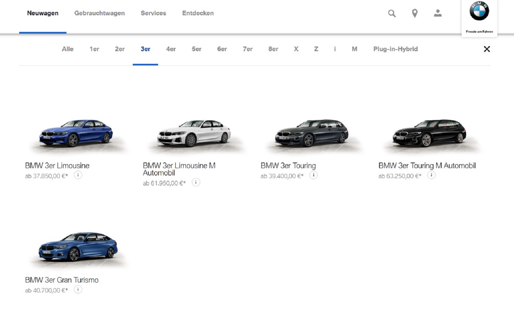The image size is (514, 334).
Task: Show price info for 3er Gran Turismo
Action: [78, 289]
